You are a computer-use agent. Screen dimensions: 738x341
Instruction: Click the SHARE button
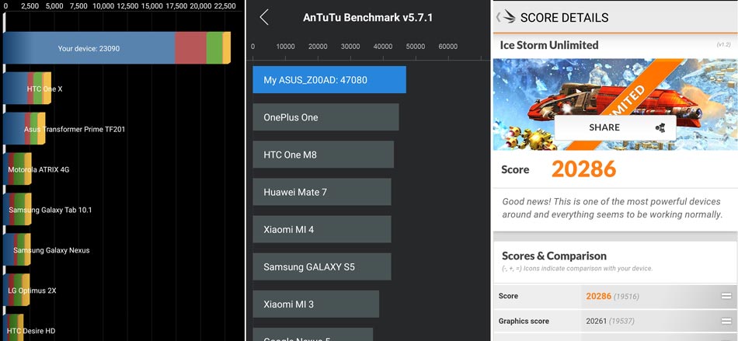(x=615, y=127)
